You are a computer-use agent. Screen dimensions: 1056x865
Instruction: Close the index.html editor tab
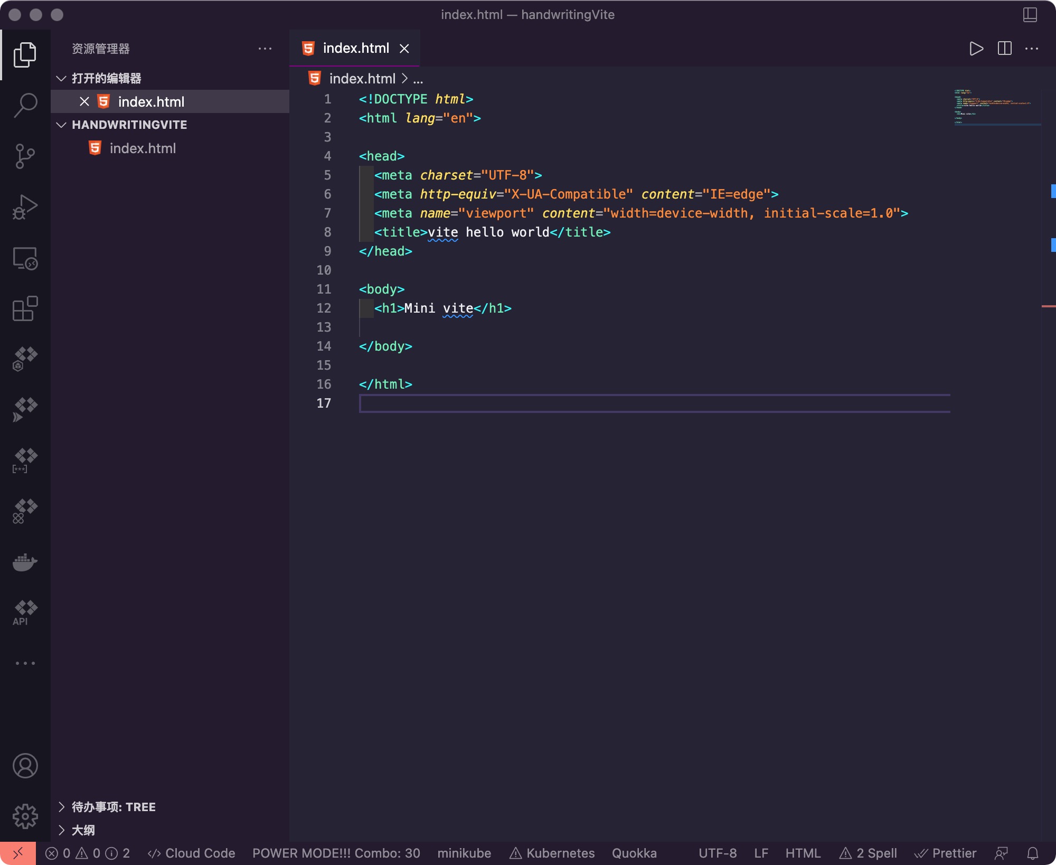point(404,49)
